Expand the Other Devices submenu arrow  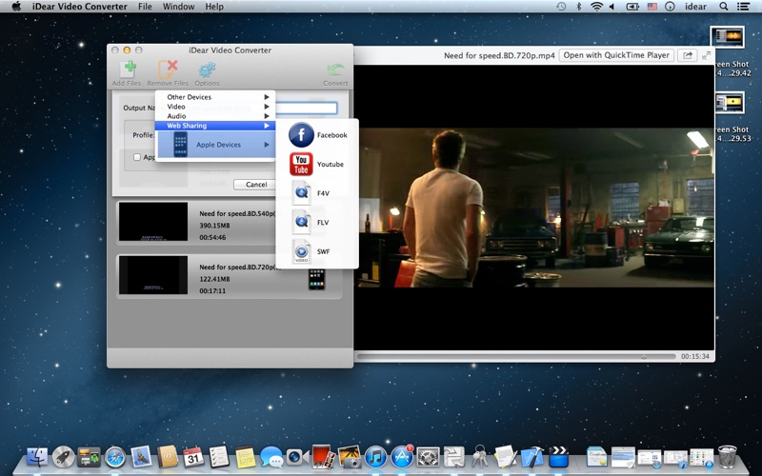(x=267, y=97)
